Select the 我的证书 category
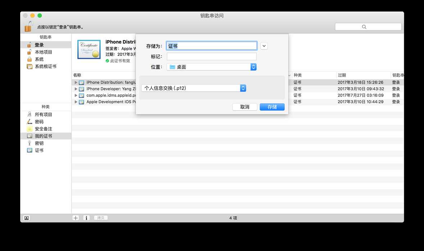Viewport: 424px width, 251px height. [x=46, y=136]
